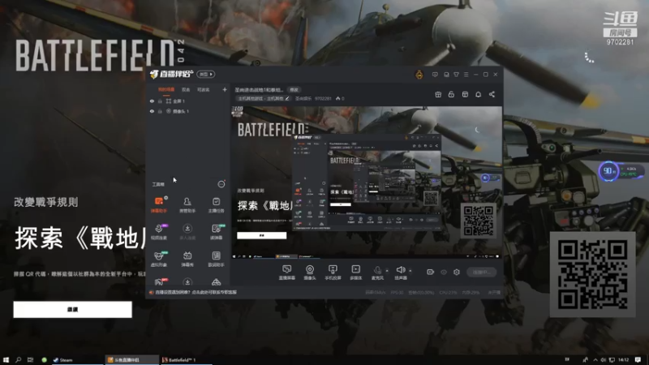Expand the speaker options arrow
This screenshot has width=649, height=365.
[x=410, y=271]
